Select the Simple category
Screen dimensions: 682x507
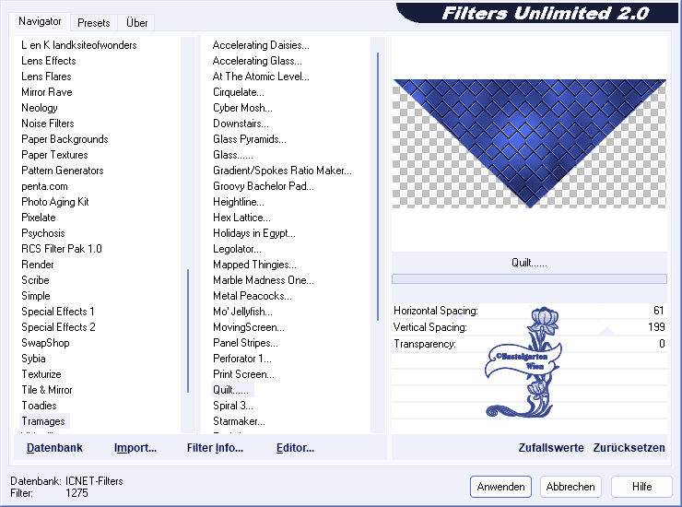36,296
